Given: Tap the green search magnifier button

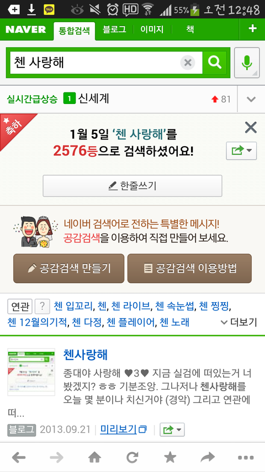Looking at the screenshot, I should tap(215, 63).
